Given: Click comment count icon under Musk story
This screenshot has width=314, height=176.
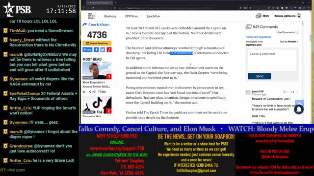Looking at the screenshot, I should coord(100,92).
